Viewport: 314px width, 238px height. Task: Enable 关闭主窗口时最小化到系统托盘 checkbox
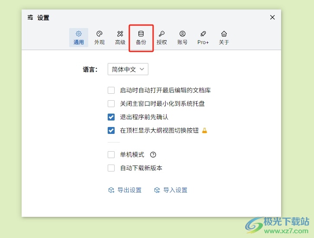[x=111, y=104]
